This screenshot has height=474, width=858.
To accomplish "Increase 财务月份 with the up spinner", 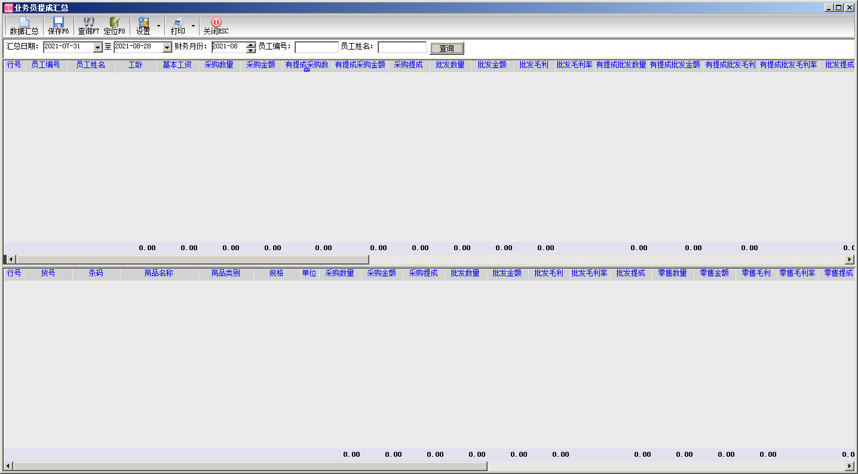I will [x=251, y=45].
